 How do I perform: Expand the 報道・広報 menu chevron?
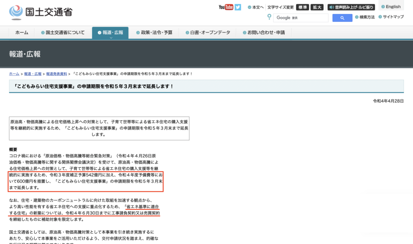pyautogui.click(x=111, y=38)
